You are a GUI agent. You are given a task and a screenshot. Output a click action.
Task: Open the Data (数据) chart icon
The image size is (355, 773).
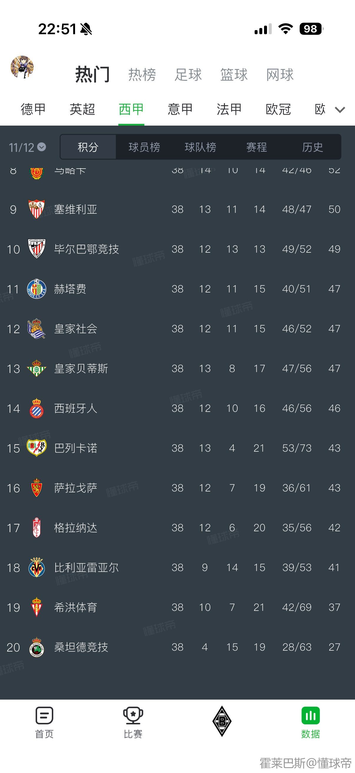(310, 716)
